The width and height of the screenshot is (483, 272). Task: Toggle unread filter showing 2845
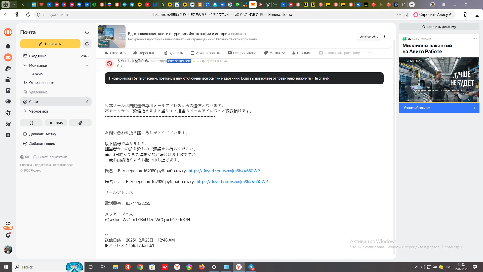tap(56, 123)
